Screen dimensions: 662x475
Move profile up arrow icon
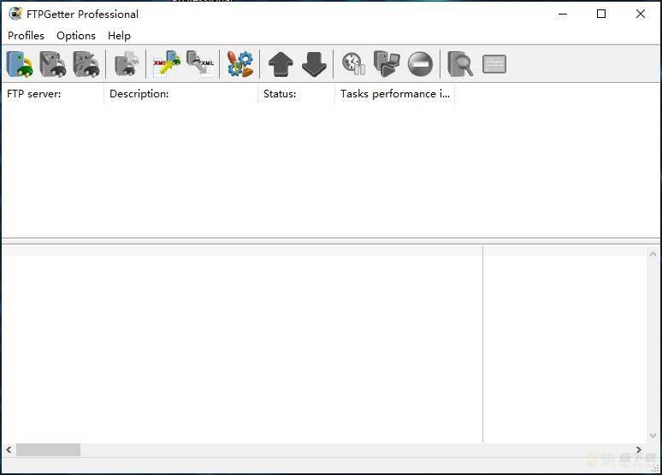coord(281,64)
